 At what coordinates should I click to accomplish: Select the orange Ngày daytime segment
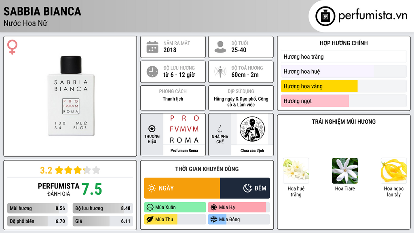pos(182,188)
